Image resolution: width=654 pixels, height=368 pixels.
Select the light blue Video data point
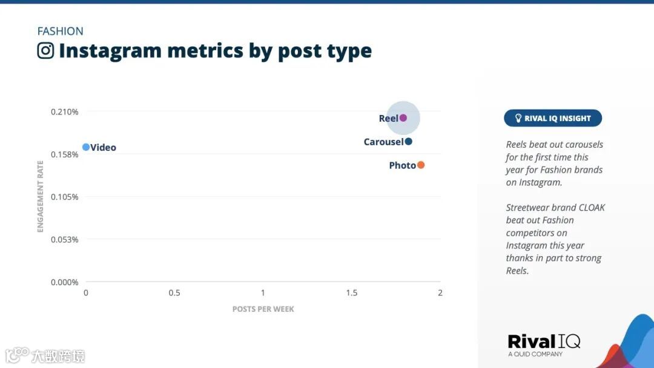pos(86,147)
